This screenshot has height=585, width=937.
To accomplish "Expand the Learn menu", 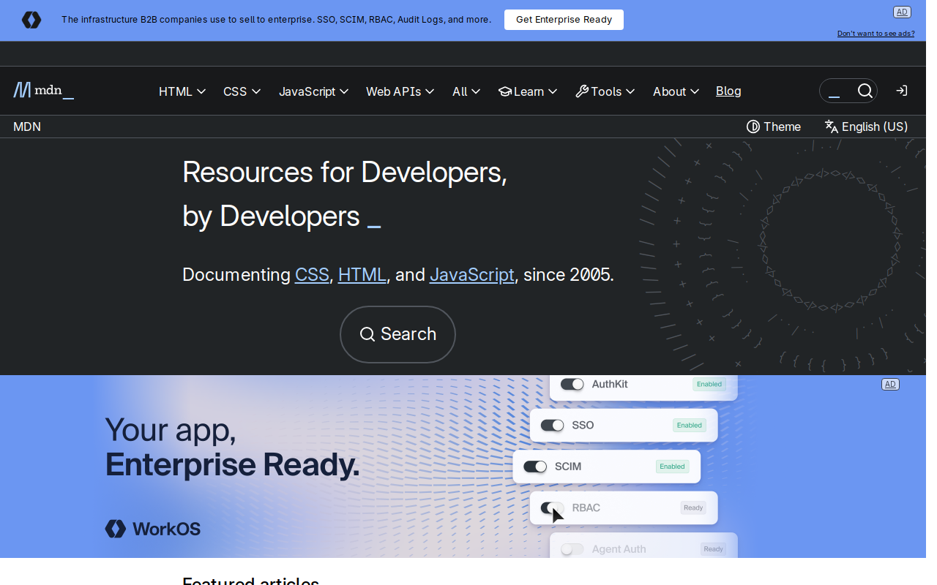I will pos(528,91).
